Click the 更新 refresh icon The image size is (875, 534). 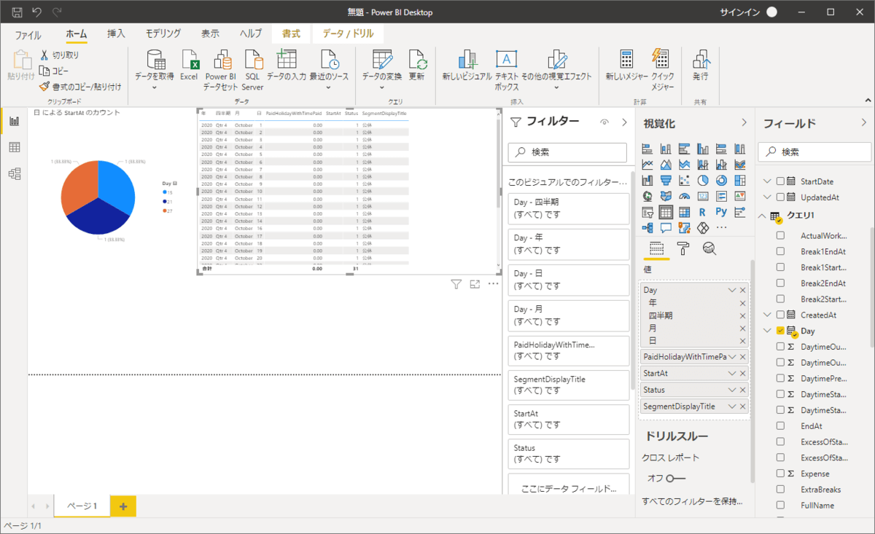click(416, 67)
